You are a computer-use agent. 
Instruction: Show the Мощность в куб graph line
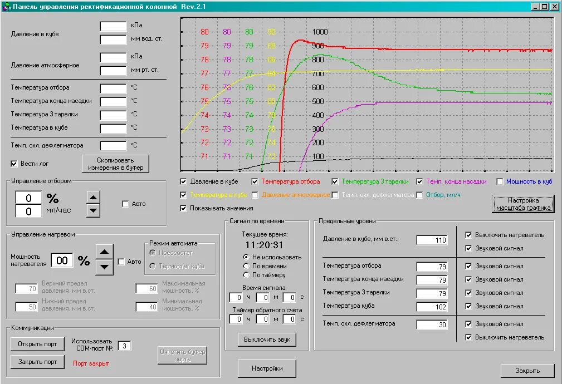coord(500,181)
